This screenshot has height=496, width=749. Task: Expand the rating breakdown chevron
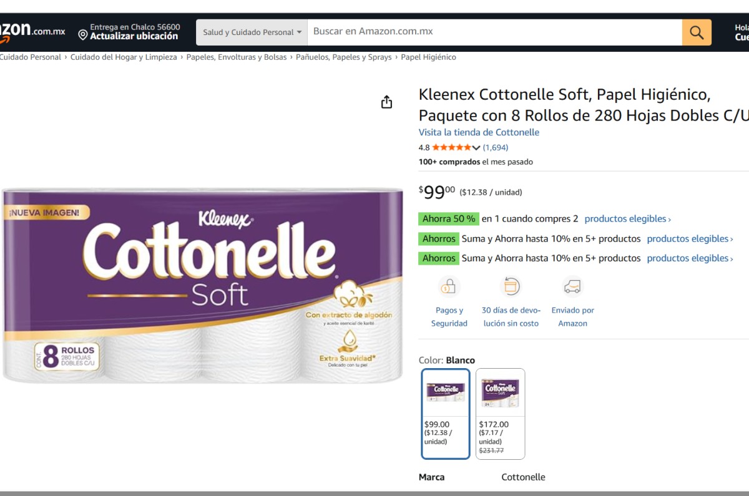pos(476,148)
